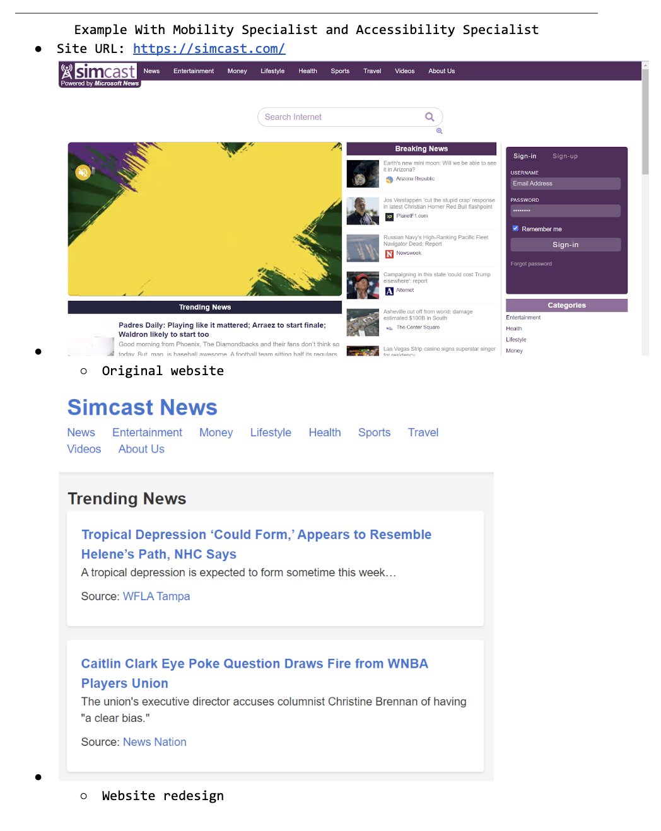Viewport: 661px width, 831px height.
Task: Select Money in the purple navigation bar
Action: point(237,71)
